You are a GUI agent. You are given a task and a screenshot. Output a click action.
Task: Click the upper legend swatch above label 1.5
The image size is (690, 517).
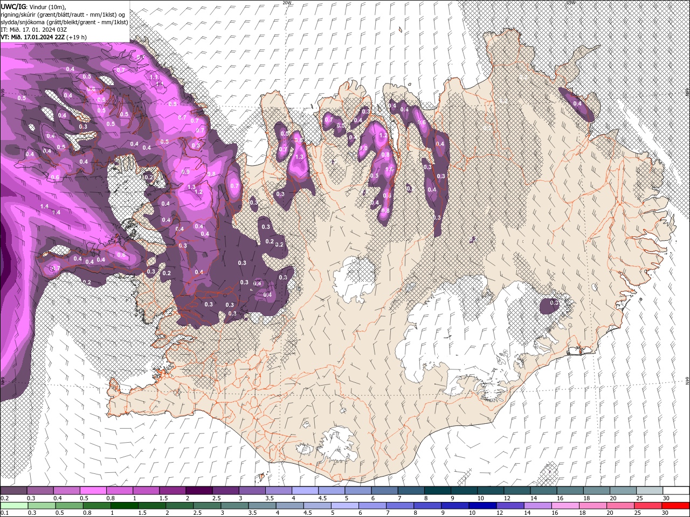point(172,491)
